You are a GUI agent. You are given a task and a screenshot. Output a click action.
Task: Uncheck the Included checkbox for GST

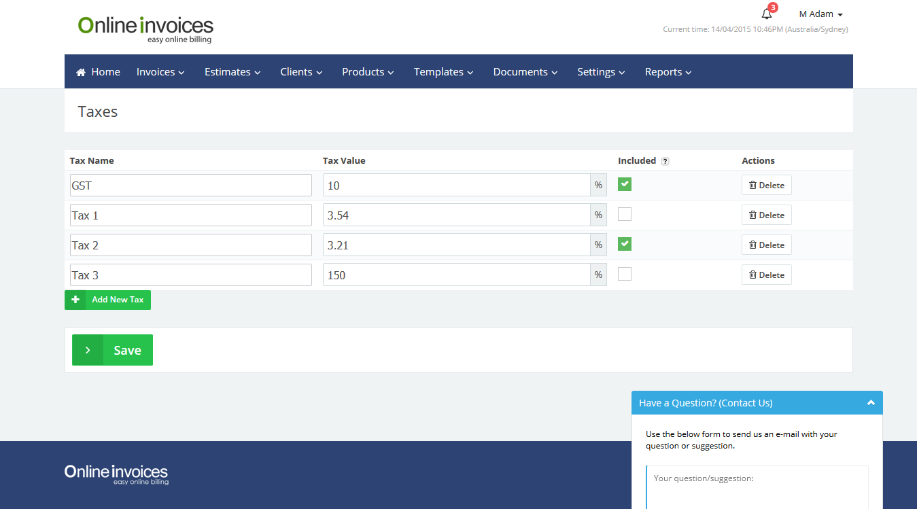[x=624, y=184]
